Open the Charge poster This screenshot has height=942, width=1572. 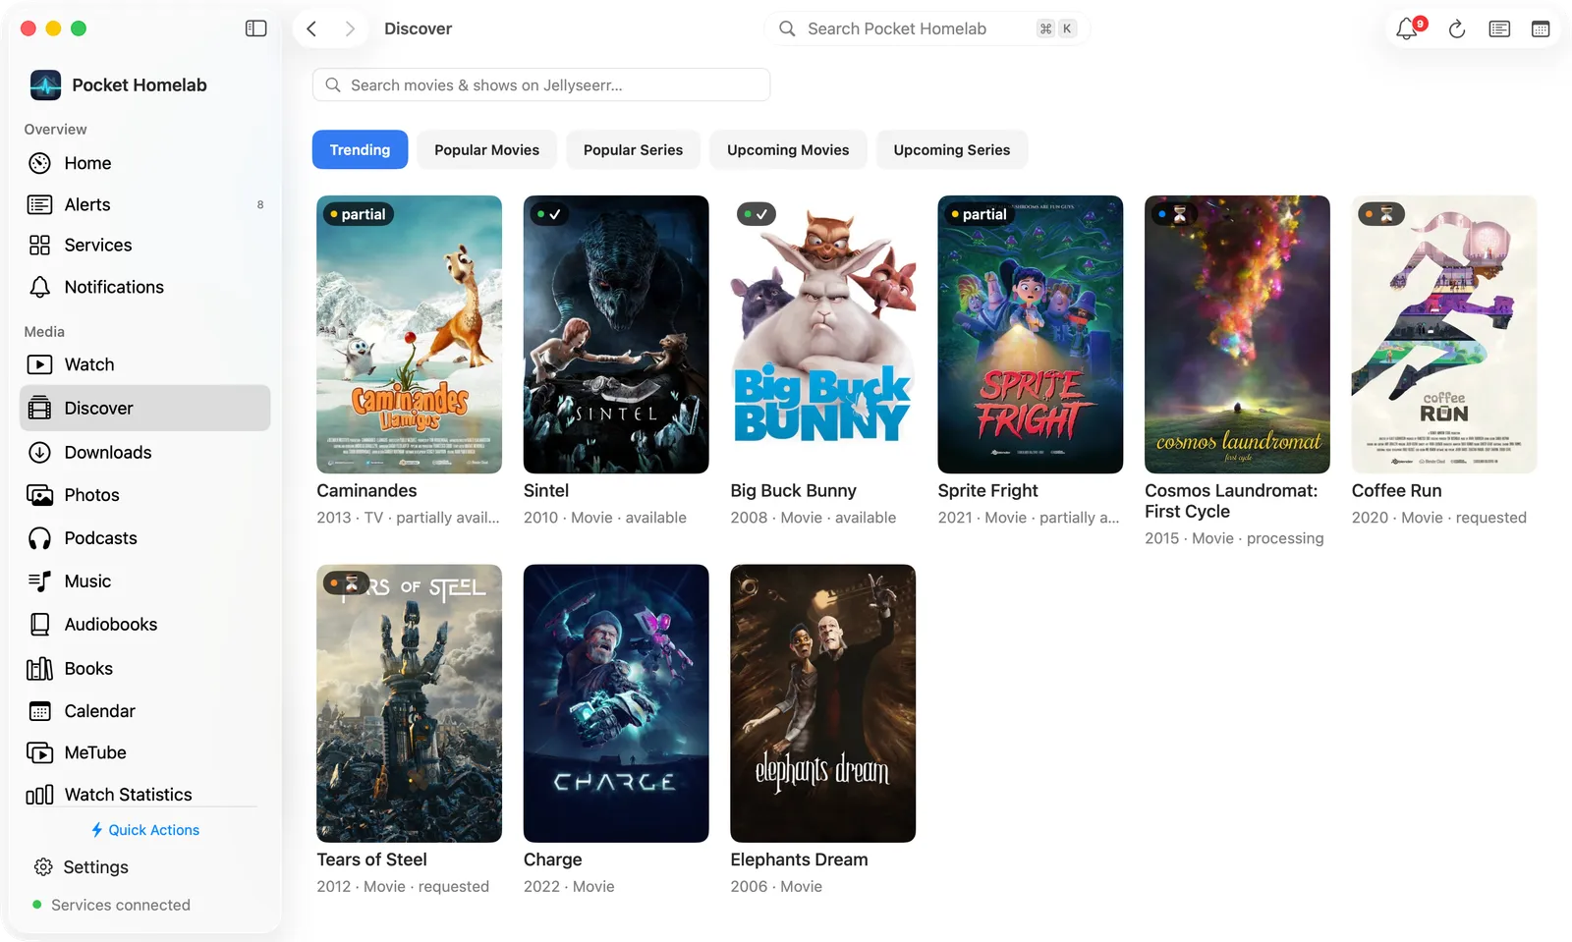coord(616,703)
